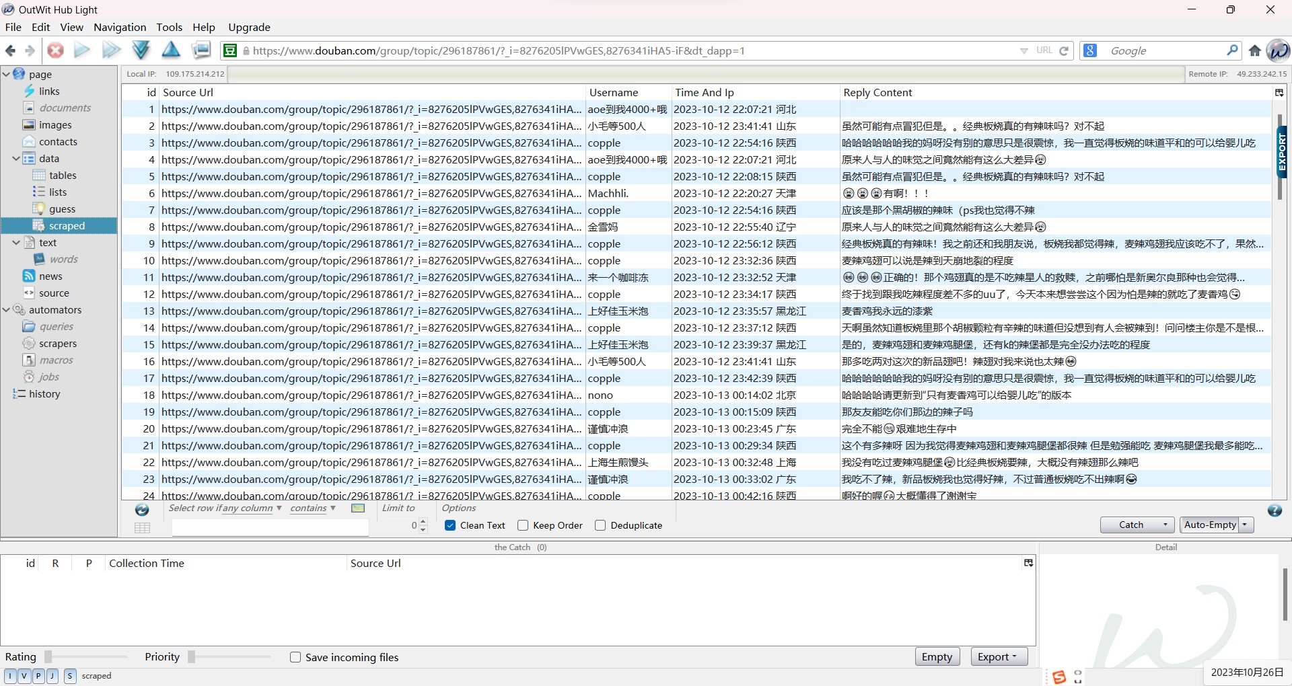Click the row filter text input field

click(270, 527)
